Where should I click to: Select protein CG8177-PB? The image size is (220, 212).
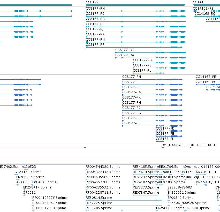[x=131, y=87]
